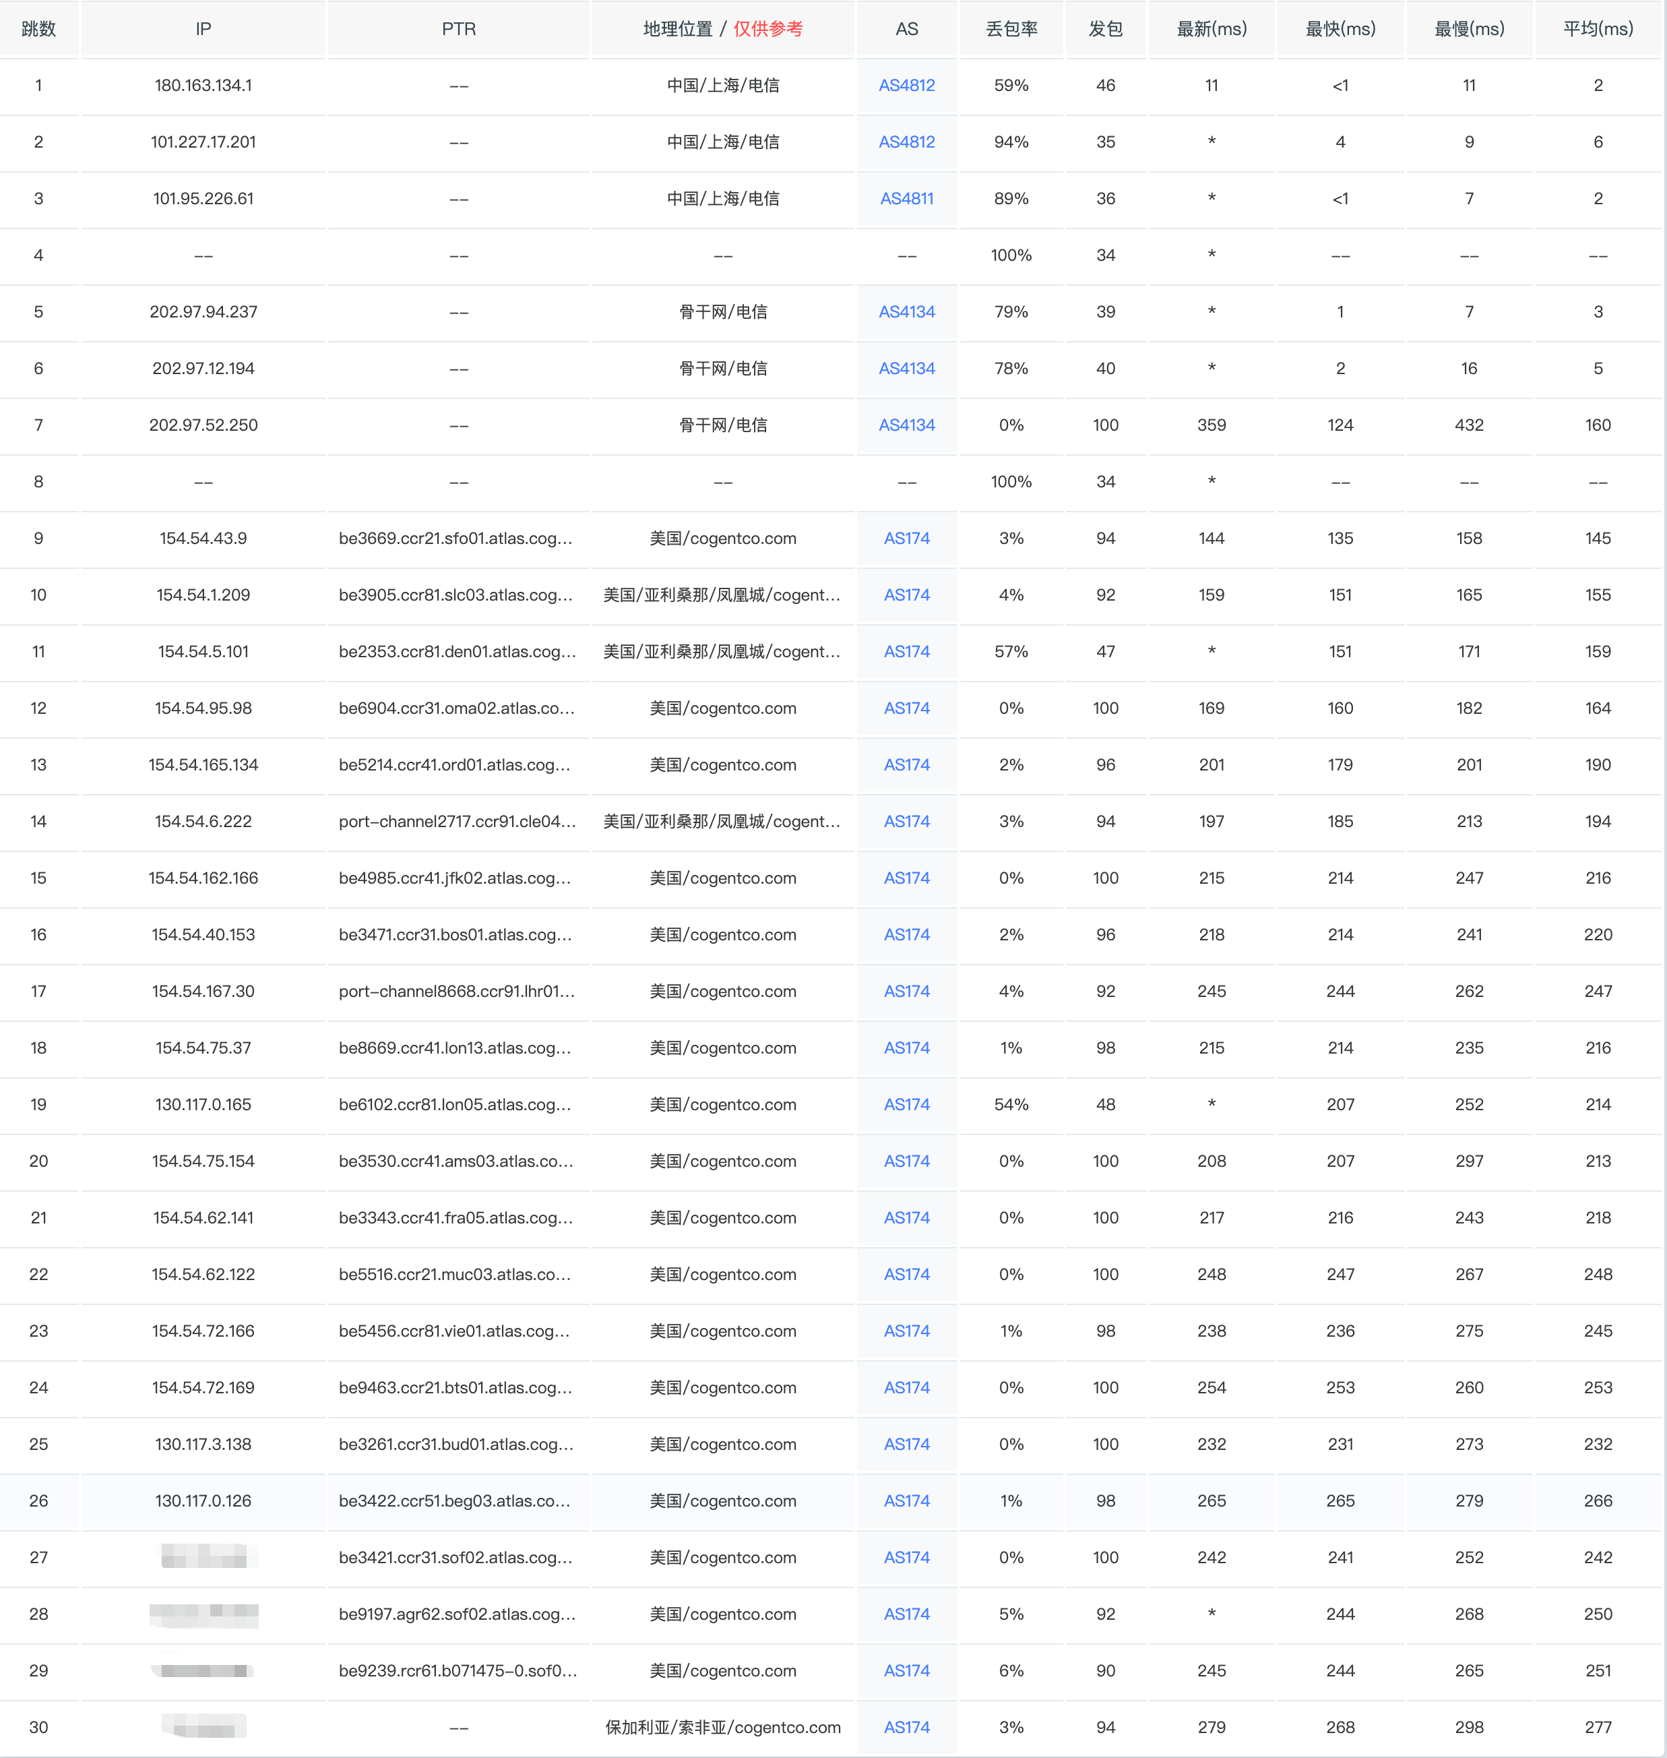Click the 最慢(ms) column header
This screenshot has width=1667, height=1758.
click(1469, 28)
